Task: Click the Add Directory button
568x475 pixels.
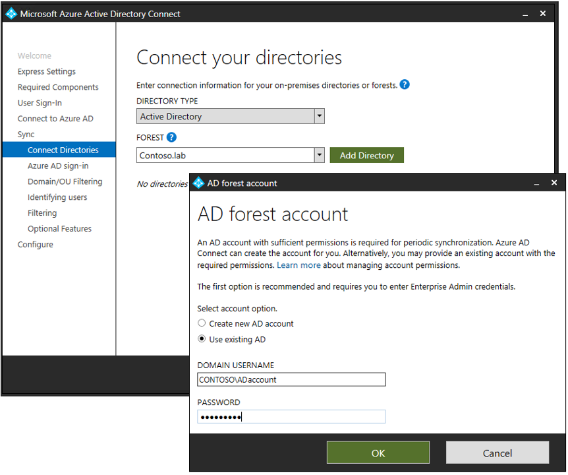Action: tap(366, 155)
